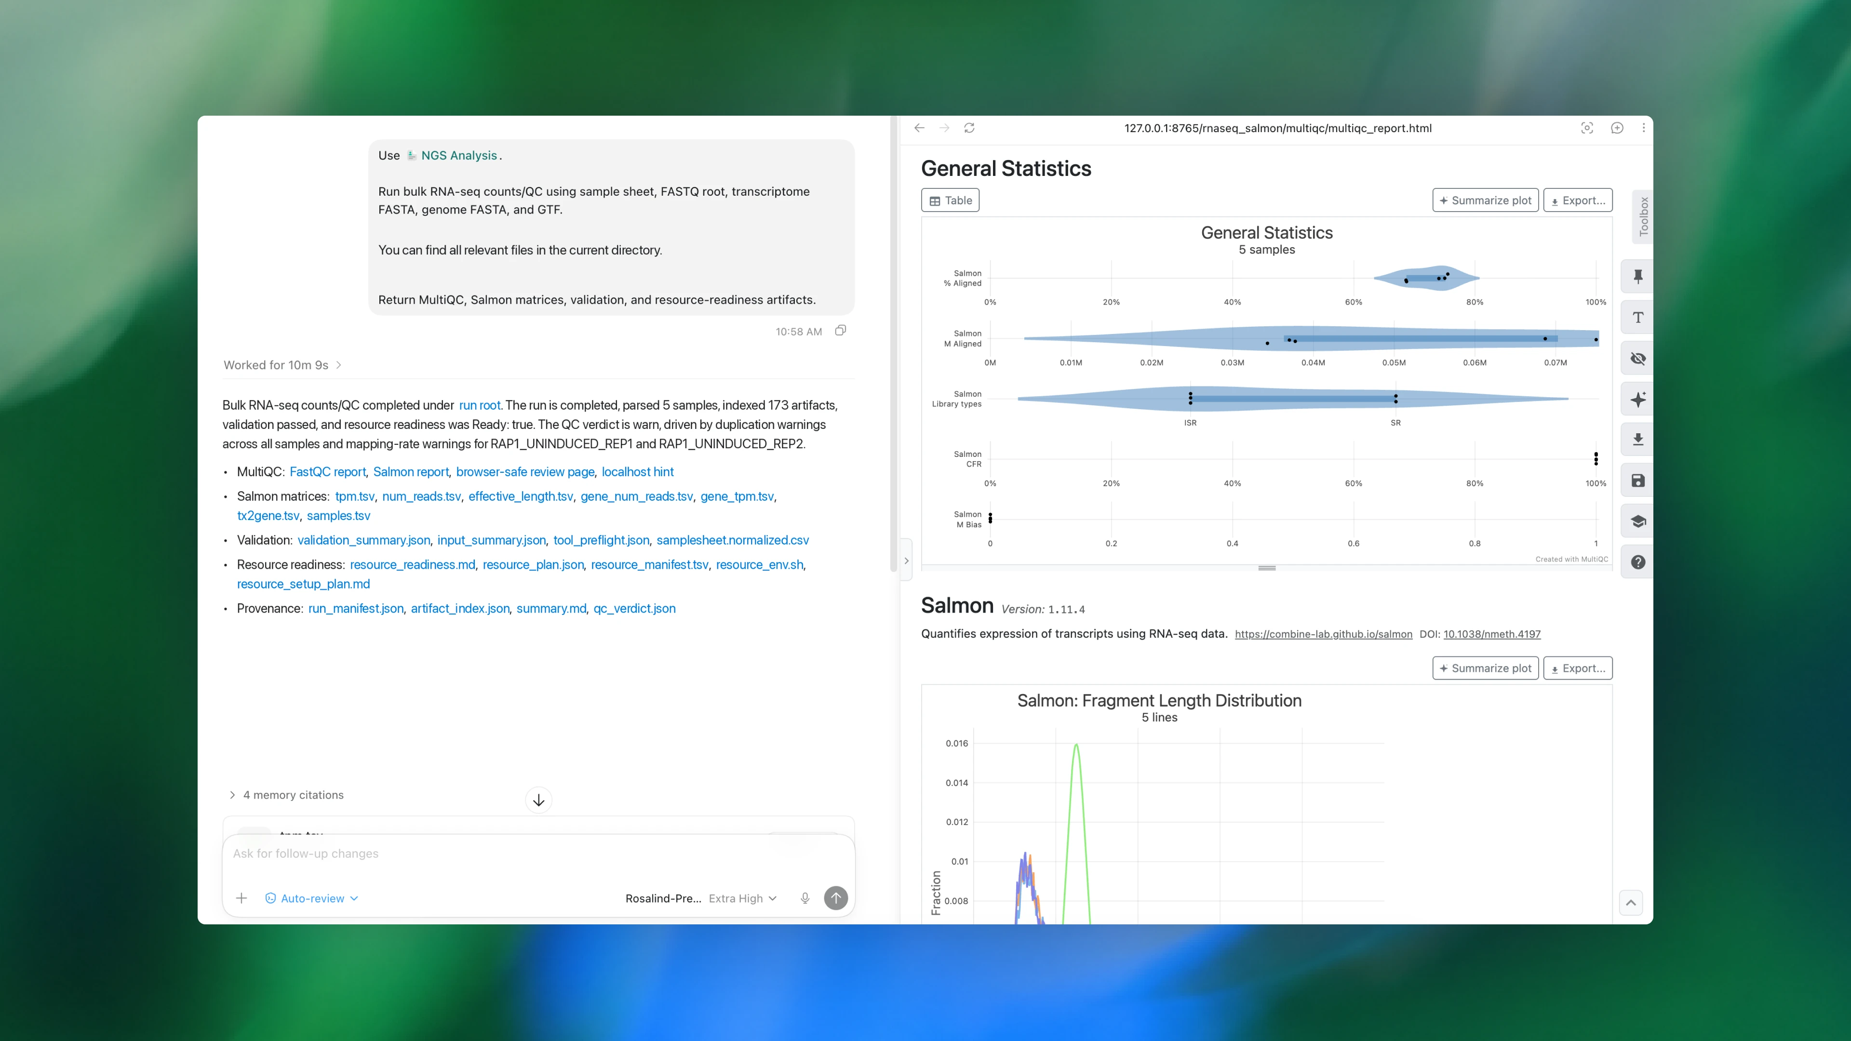
Task: Open the qc_verdict.json link
Action: pyautogui.click(x=634, y=609)
